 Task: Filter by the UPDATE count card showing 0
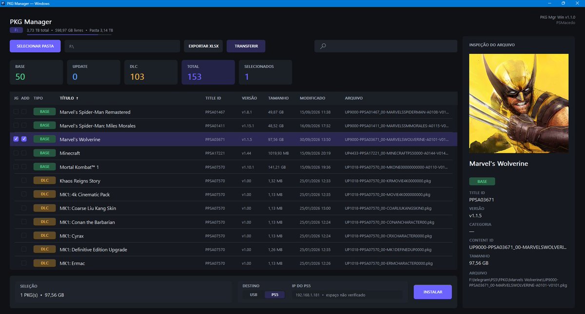pos(94,72)
